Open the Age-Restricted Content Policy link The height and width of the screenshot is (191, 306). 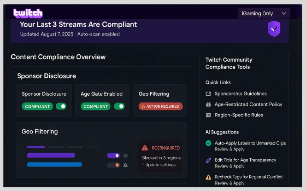coord(248,104)
